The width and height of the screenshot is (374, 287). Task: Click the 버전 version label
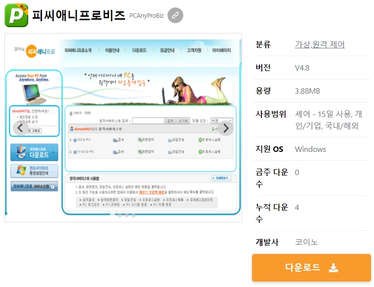(x=263, y=68)
